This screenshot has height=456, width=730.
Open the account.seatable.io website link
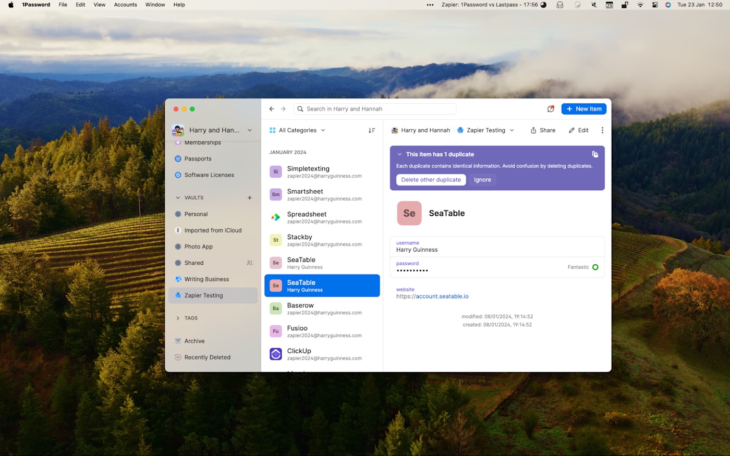tap(442, 297)
